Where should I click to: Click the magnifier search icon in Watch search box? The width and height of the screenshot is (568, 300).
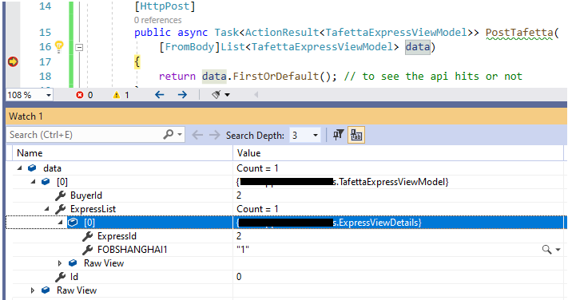pyautogui.click(x=168, y=134)
